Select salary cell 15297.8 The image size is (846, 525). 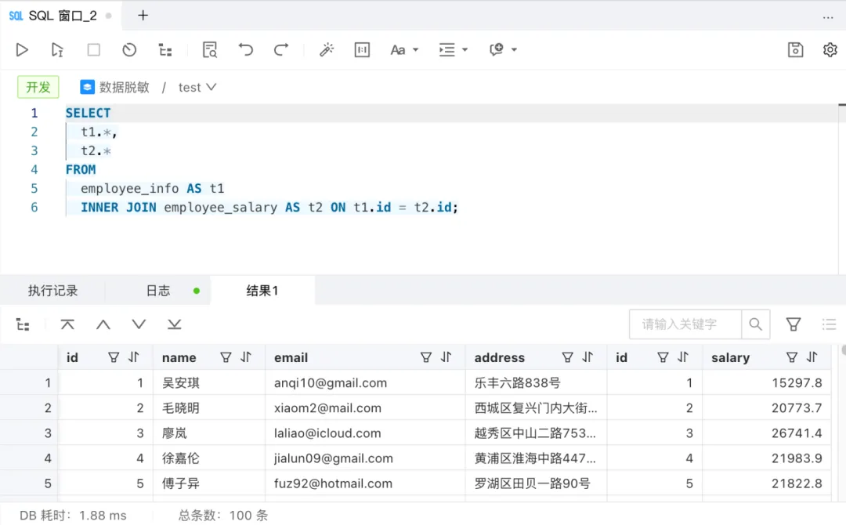pos(767,382)
